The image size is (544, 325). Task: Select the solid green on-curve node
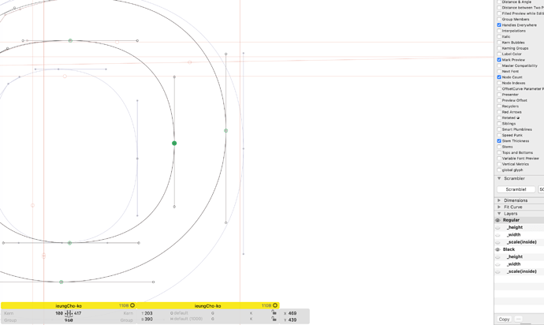click(x=174, y=143)
